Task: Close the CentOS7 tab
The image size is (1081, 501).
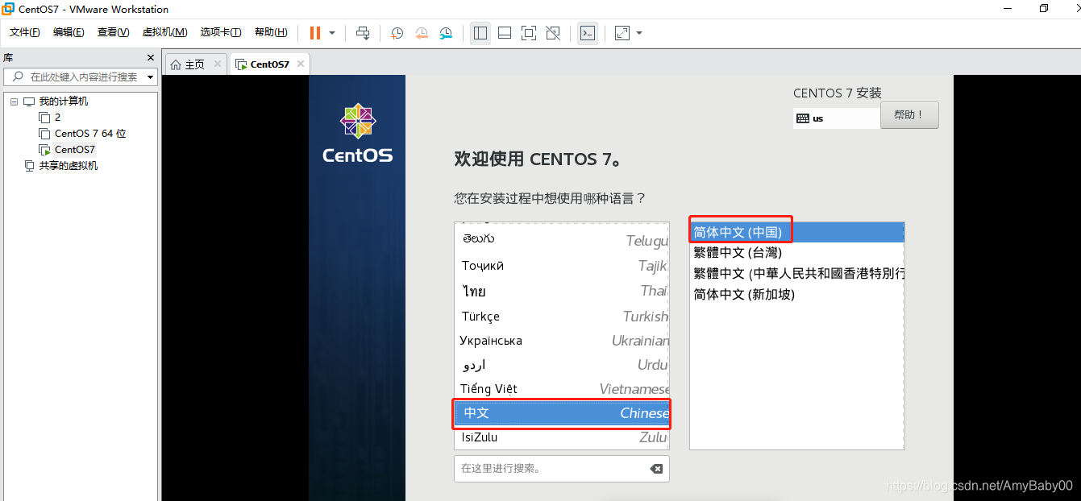Action: (x=301, y=64)
